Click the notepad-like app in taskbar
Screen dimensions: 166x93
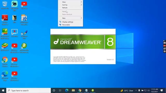(86, 90)
